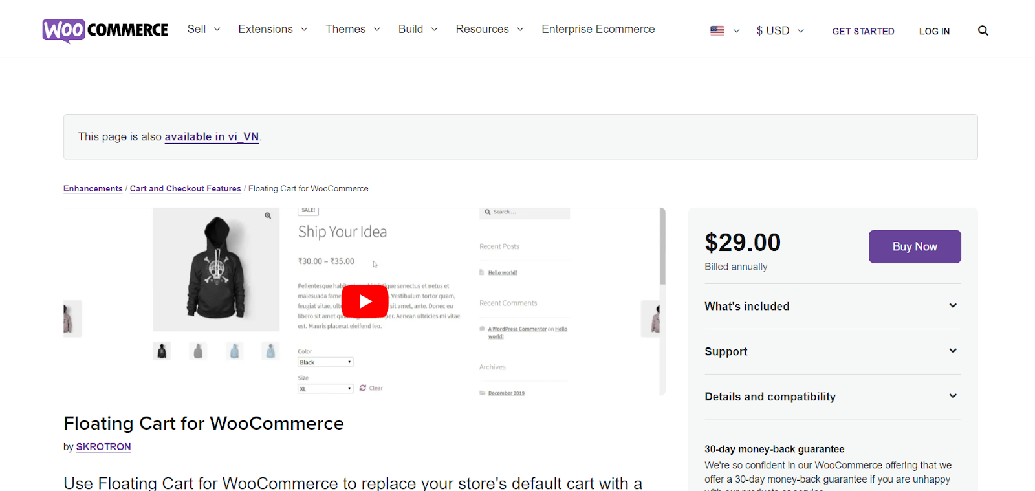The image size is (1035, 491).
Task: Open the SKROTRON developer link
Action: point(103,446)
